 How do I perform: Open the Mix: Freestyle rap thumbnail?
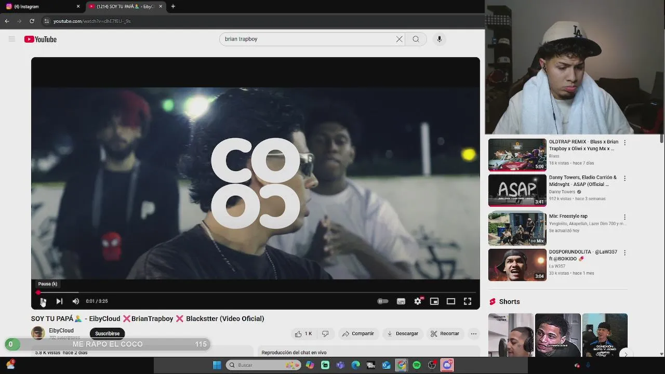pos(517,229)
